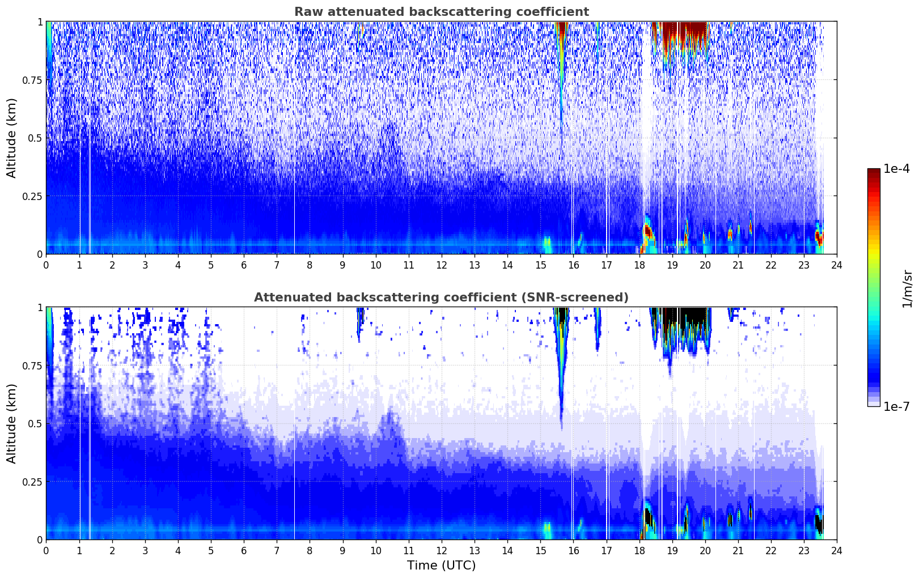Select the "Time (UTC)" axis label

[441, 566]
